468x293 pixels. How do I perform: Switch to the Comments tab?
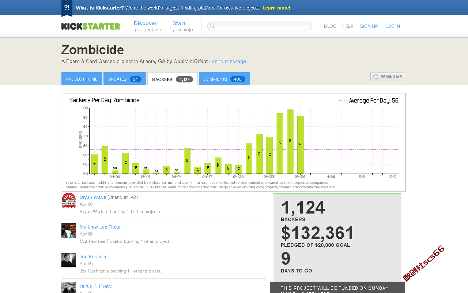coord(224,79)
